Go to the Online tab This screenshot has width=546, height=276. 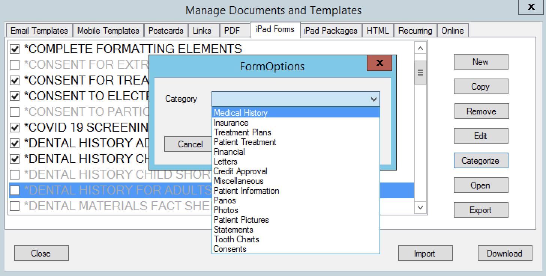[452, 31]
